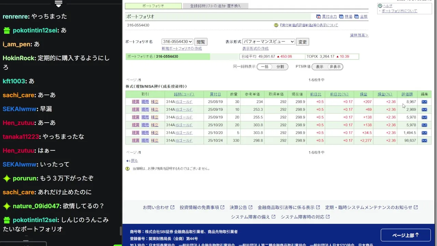
Task: Sort by 銘柄(コード) column header
Action: (184, 94)
